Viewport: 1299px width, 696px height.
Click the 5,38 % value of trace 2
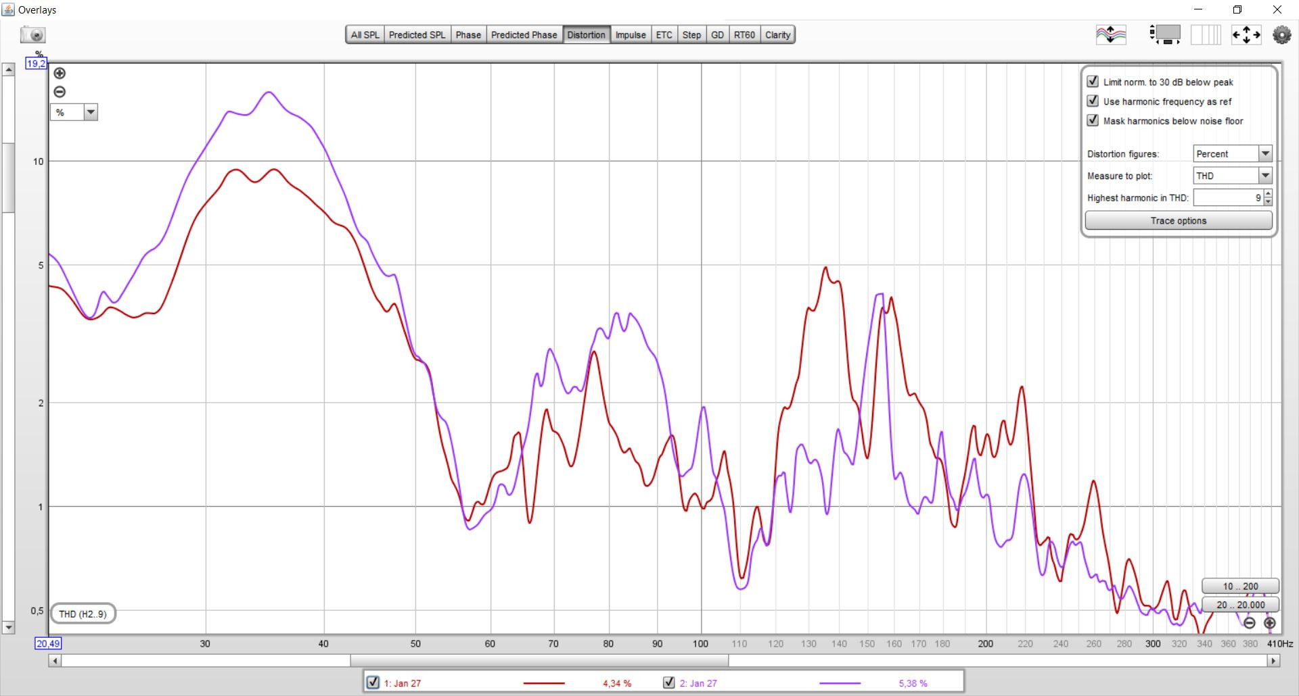point(913,683)
